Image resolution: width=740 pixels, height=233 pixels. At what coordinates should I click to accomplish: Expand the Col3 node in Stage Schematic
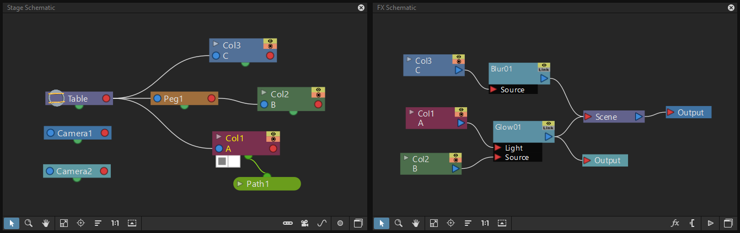(x=216, y=43)
